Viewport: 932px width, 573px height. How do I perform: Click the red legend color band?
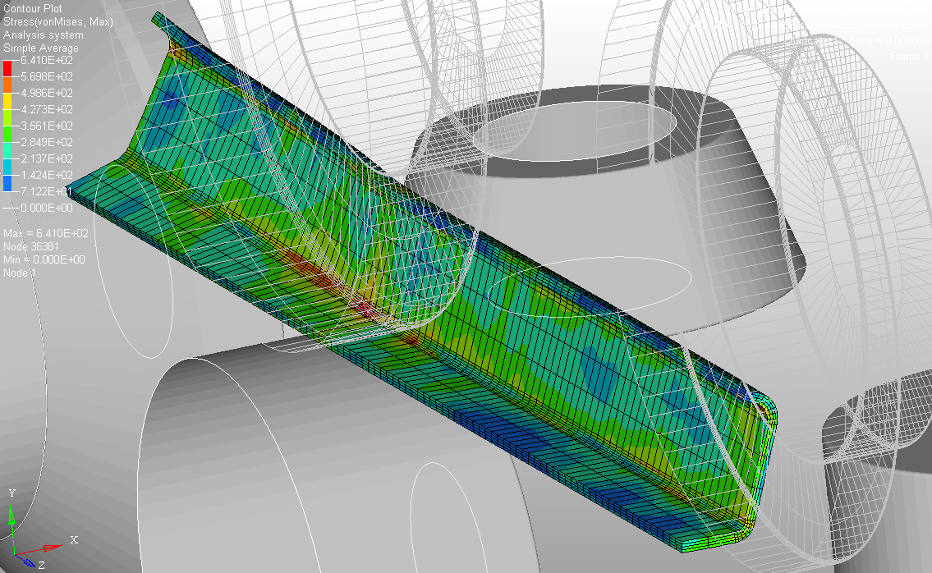pos(7,68)
